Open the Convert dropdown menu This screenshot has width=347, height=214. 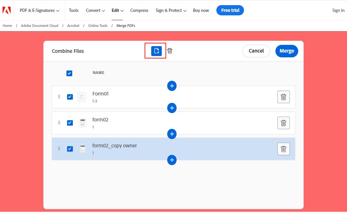click(95, 10)
